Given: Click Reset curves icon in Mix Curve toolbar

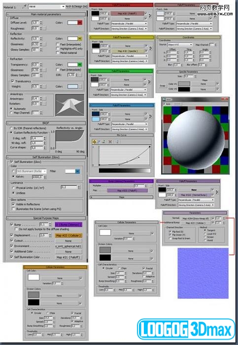Looking at the screenshot, I should point(117,142).
